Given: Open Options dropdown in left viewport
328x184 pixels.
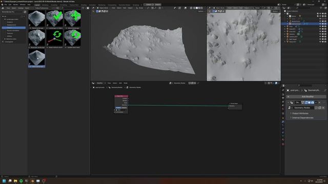Looking at the screenshot, I should [x=201, y=11].
